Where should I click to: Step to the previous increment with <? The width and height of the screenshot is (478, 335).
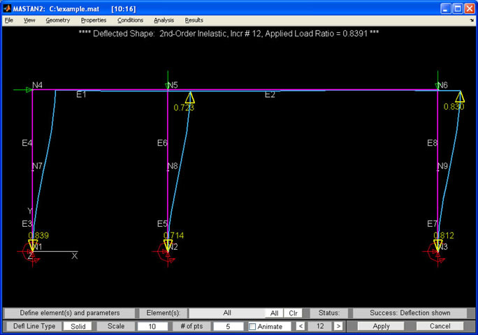click(x=300, y=326)
